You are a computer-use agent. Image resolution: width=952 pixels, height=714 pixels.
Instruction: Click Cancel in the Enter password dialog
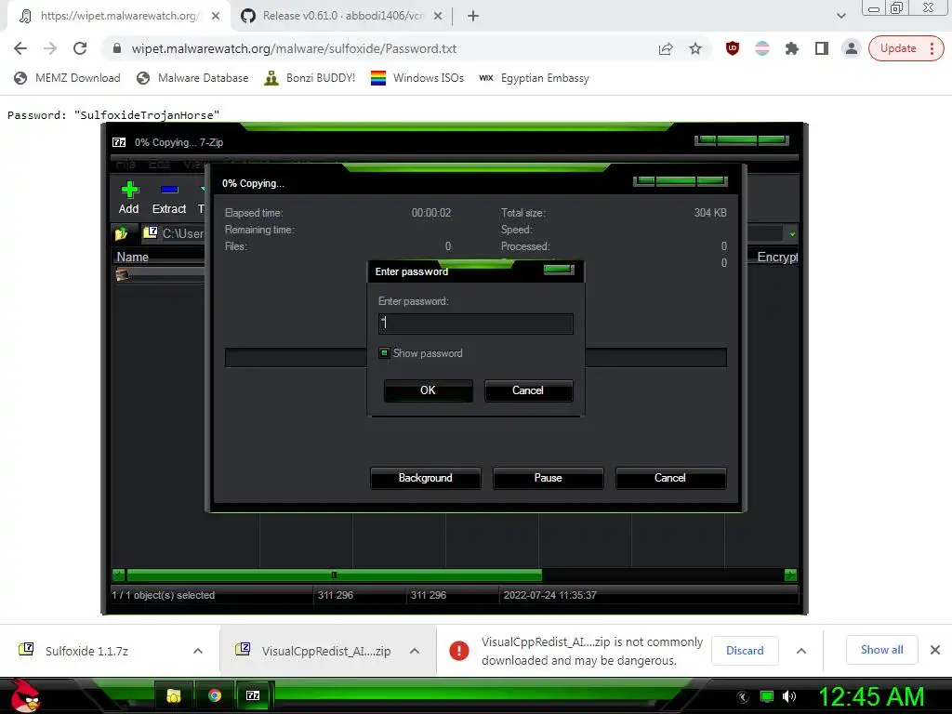coord(528,390)
